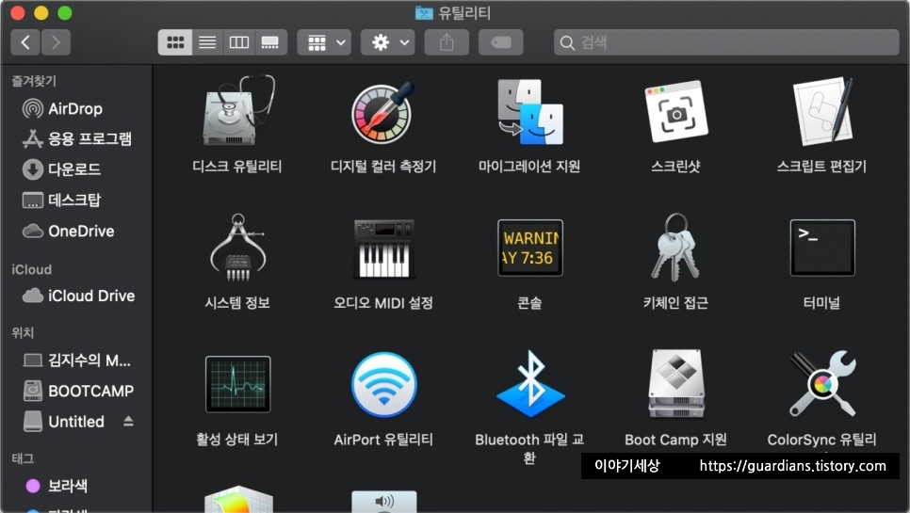Screen dimensions: 910x513
Task: Click the 터미널 label text
Action: point(821,302)
